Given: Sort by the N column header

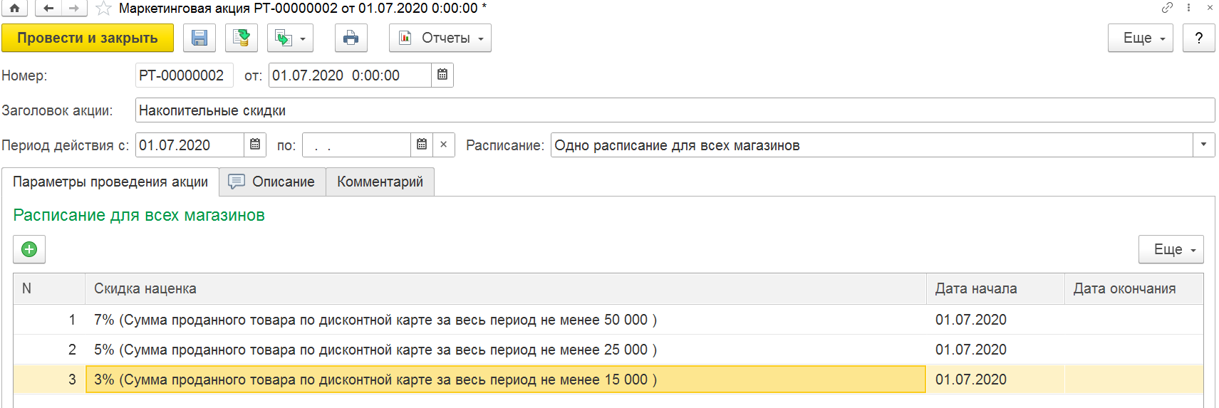Looking at the screenshot, I should coord(49,288).
